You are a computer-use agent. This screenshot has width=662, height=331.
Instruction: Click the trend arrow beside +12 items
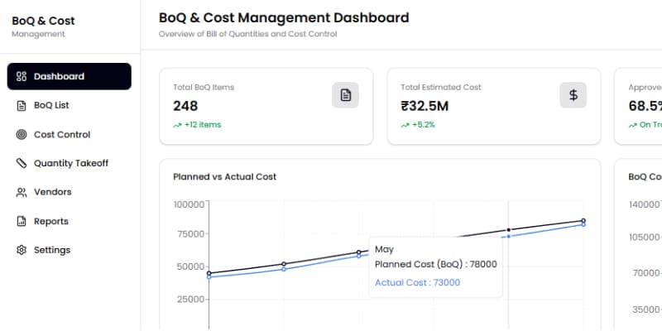(177, 125)
